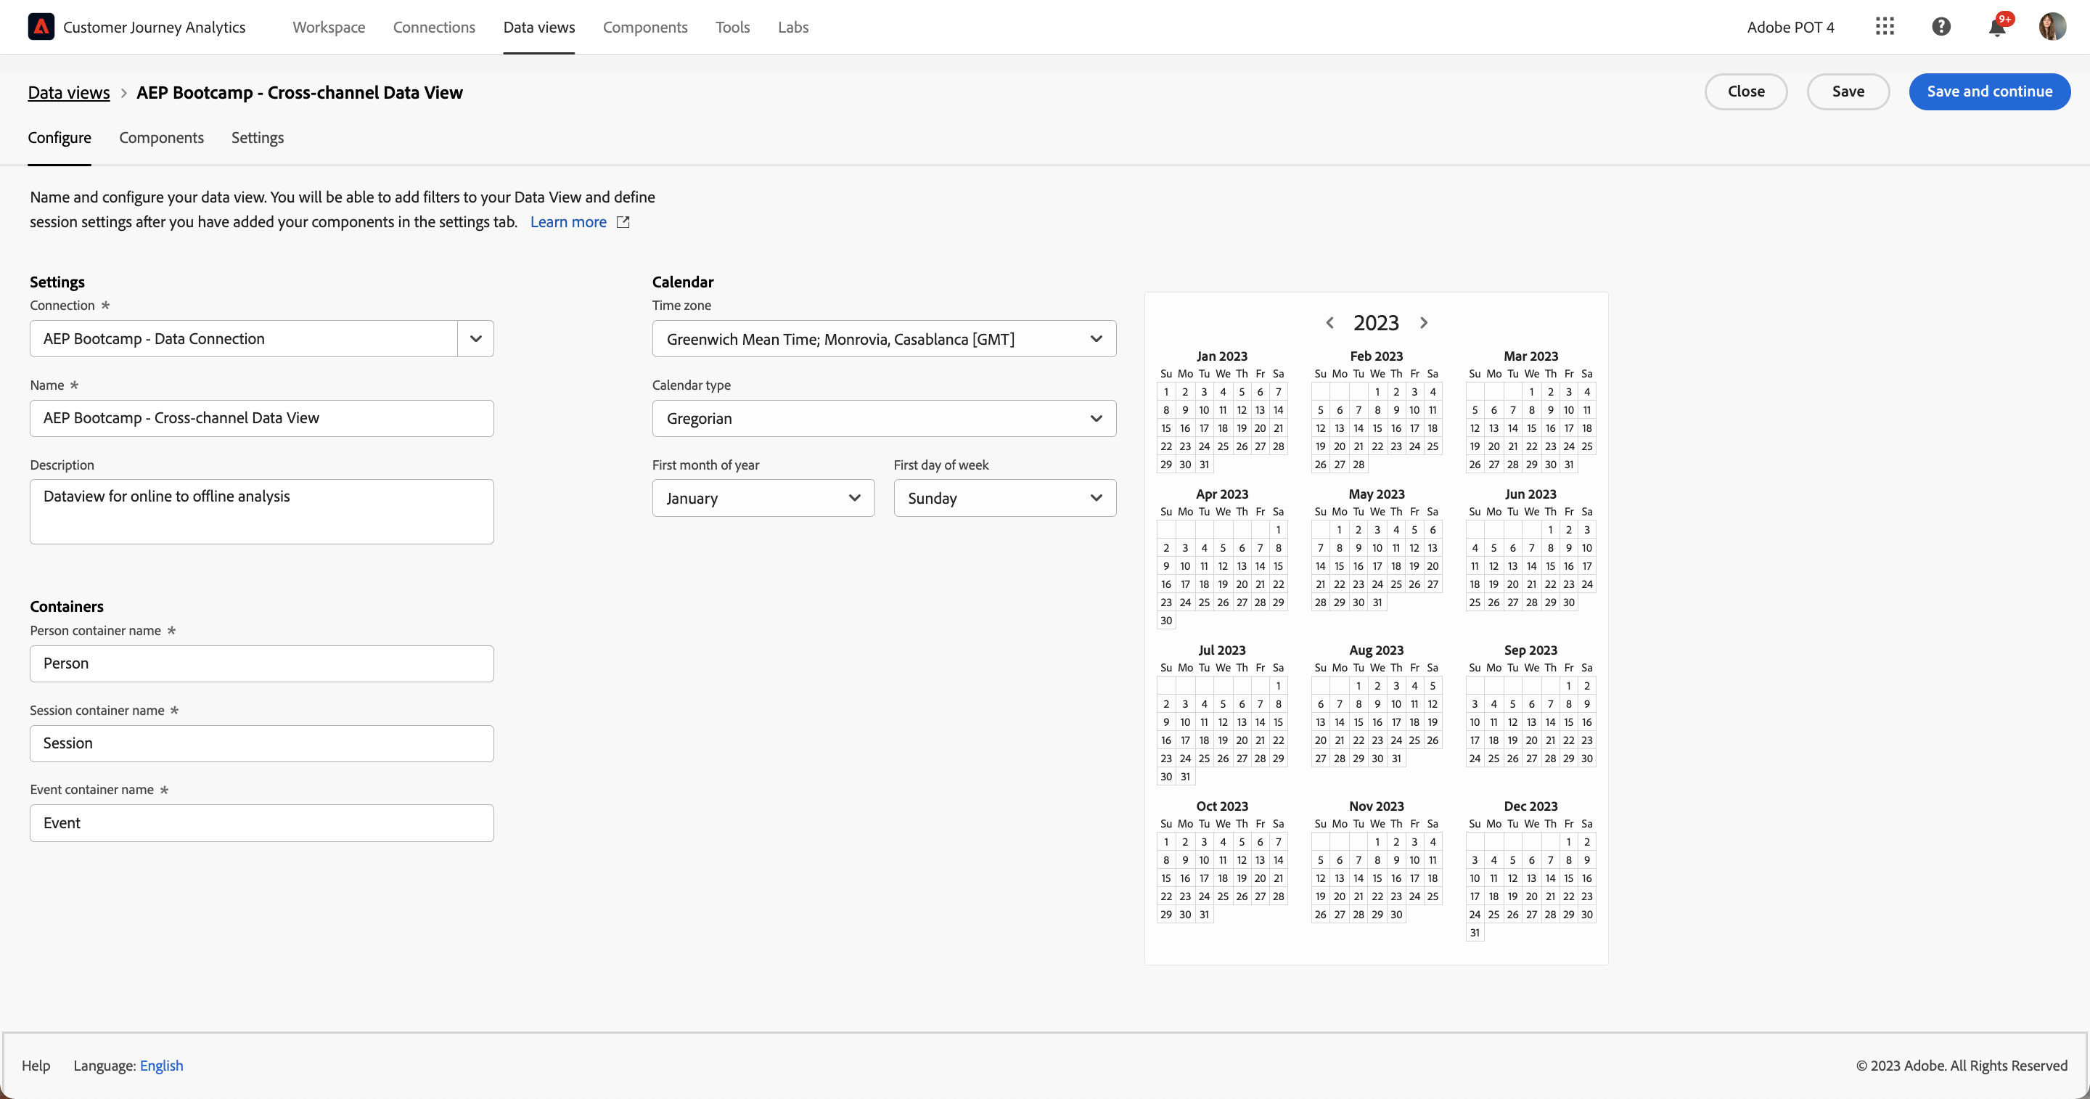Click the Close button
The image size is (2090, 1099).
(1746, 91)
